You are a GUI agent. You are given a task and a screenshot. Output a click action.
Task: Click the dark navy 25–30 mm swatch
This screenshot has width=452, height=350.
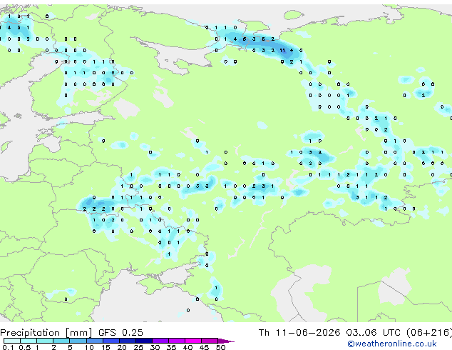click(x=144, y=341)
